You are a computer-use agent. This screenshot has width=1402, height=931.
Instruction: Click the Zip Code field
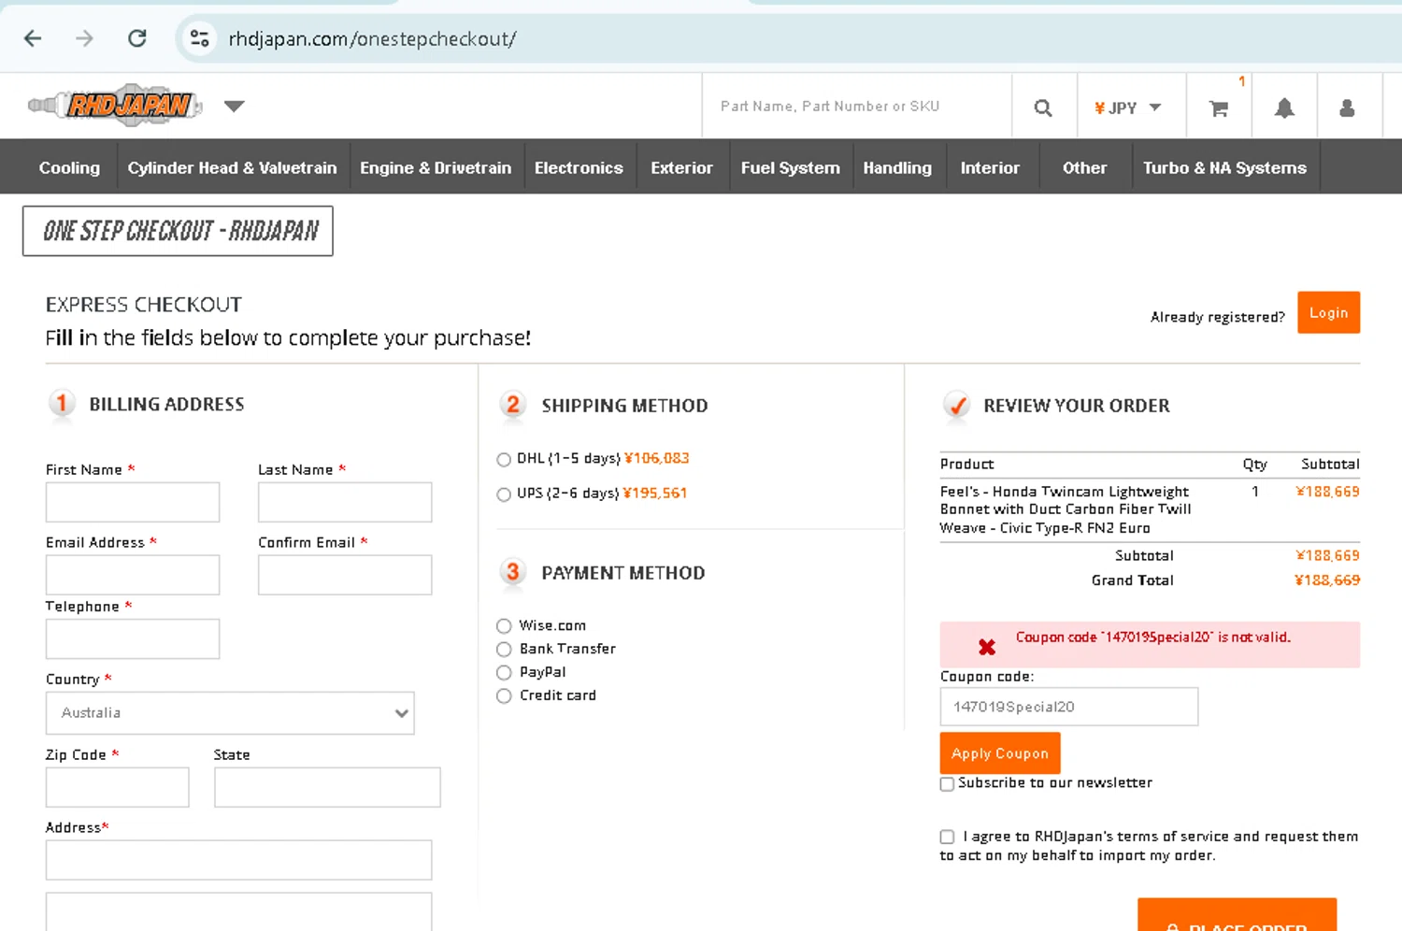[117, 787]
